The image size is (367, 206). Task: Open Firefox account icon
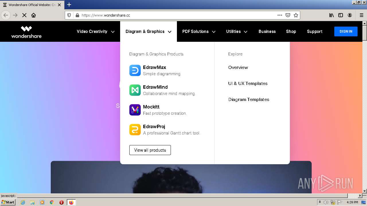pos(350,15)
